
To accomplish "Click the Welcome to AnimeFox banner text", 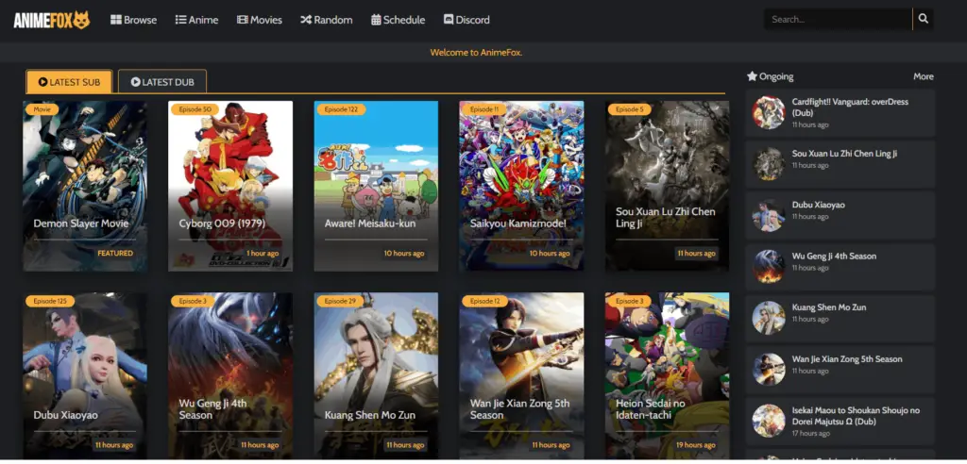I will (476, 53).
